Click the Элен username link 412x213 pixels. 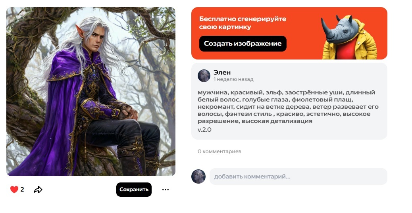pos(222,72)
